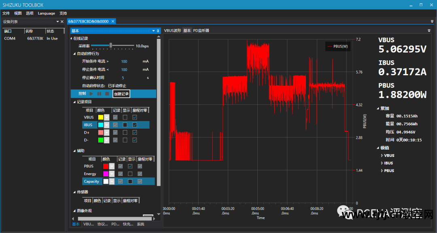The image size is (437, 233).
Task: Close the 6&377EBC8D&0&0000 document tab
Action: click(x=113, y=21)
